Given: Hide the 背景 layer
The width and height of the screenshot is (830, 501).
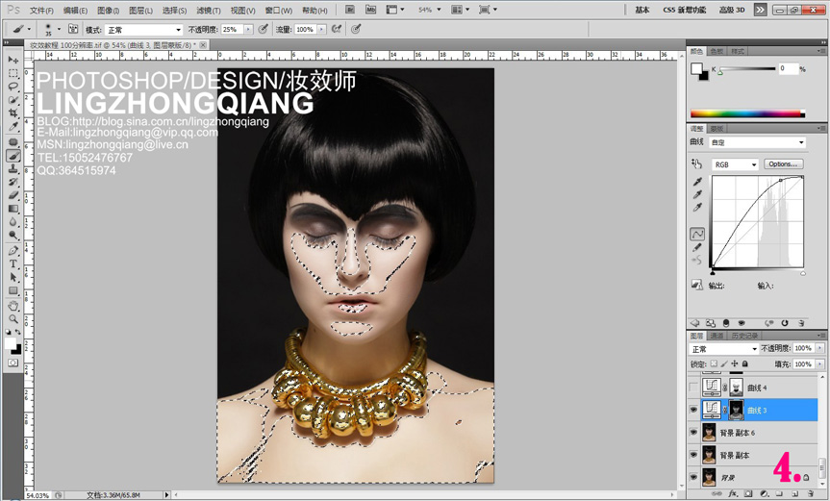Looking at the screenshot, I should tap(693, 477).
